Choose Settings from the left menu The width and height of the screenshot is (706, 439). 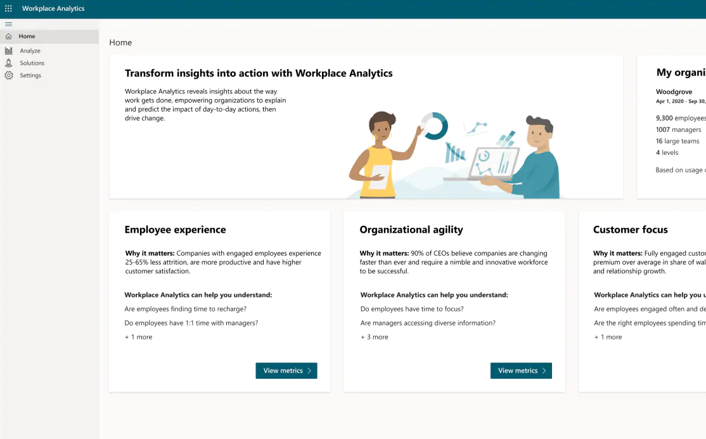pyautogui.click(x=30, y=75)
